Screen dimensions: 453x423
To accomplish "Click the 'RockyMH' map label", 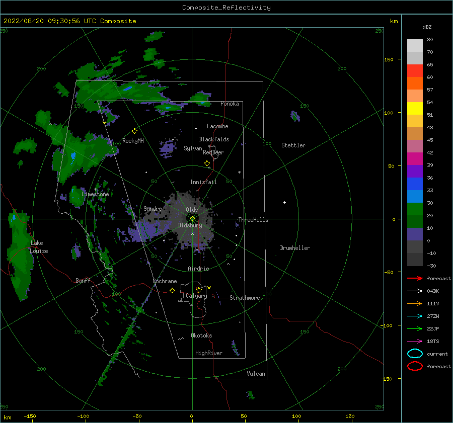I will (x=133, y=141).
